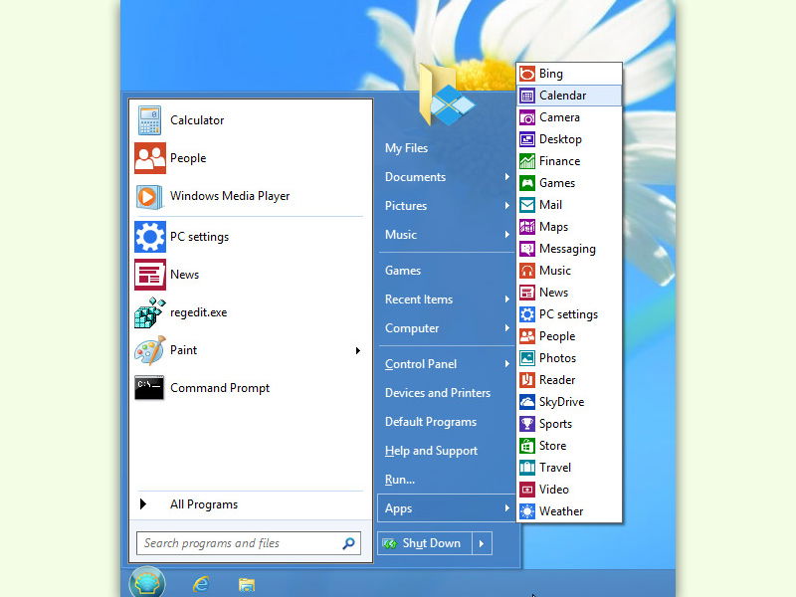Open the Music headphones icon in Apps list

click(x=527, y=271)
